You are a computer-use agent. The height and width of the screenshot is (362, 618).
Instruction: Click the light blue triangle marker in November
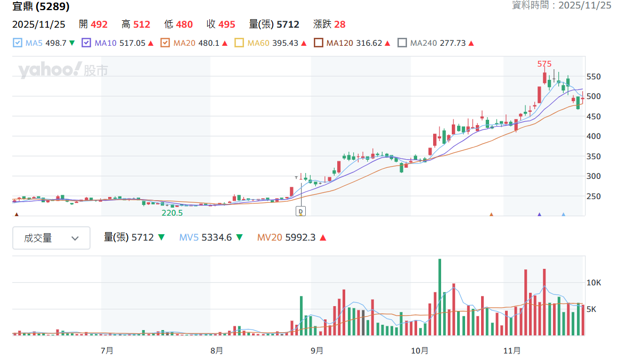click(563, 215)
